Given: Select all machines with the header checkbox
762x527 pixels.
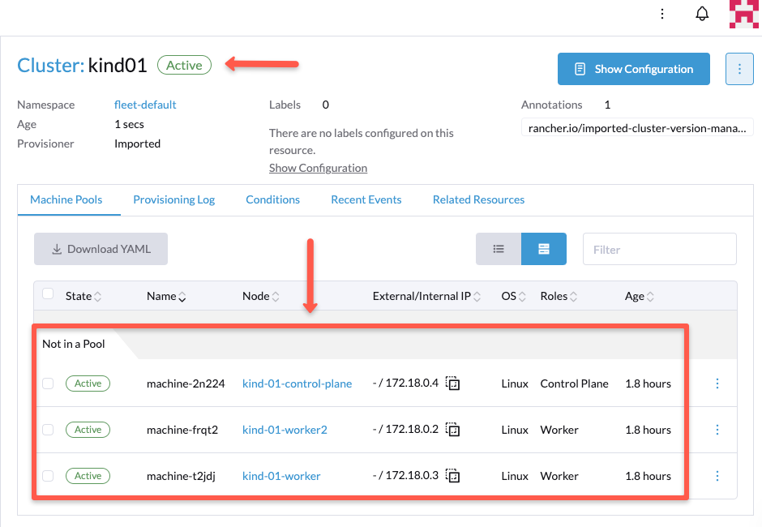Looking at the screenshot, I should 48,293.
